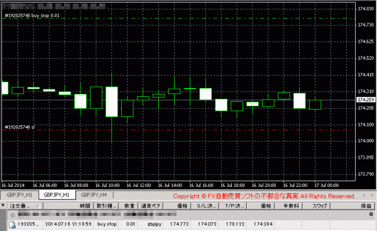
Task: Select the green buy stop order line label
Action: point(32,16)
